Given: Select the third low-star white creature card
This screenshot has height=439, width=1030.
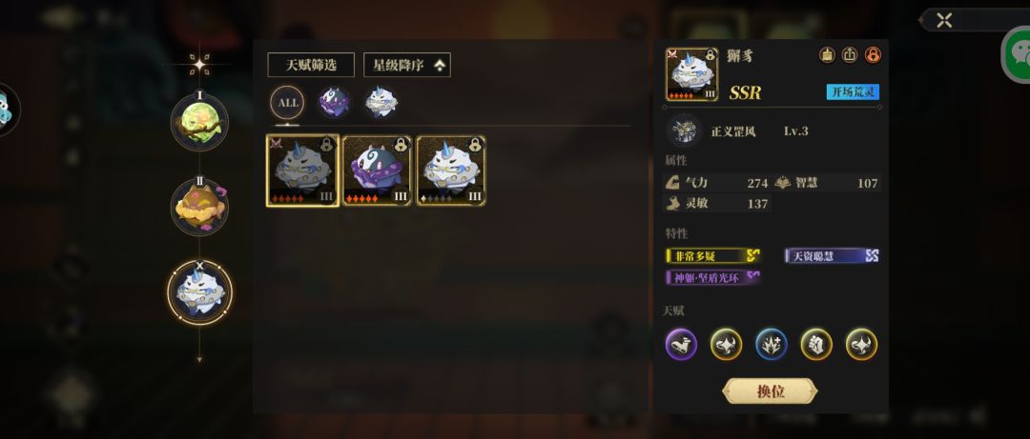Looking at the screenshot, I should pyautogui.click(x=451, y=170).
